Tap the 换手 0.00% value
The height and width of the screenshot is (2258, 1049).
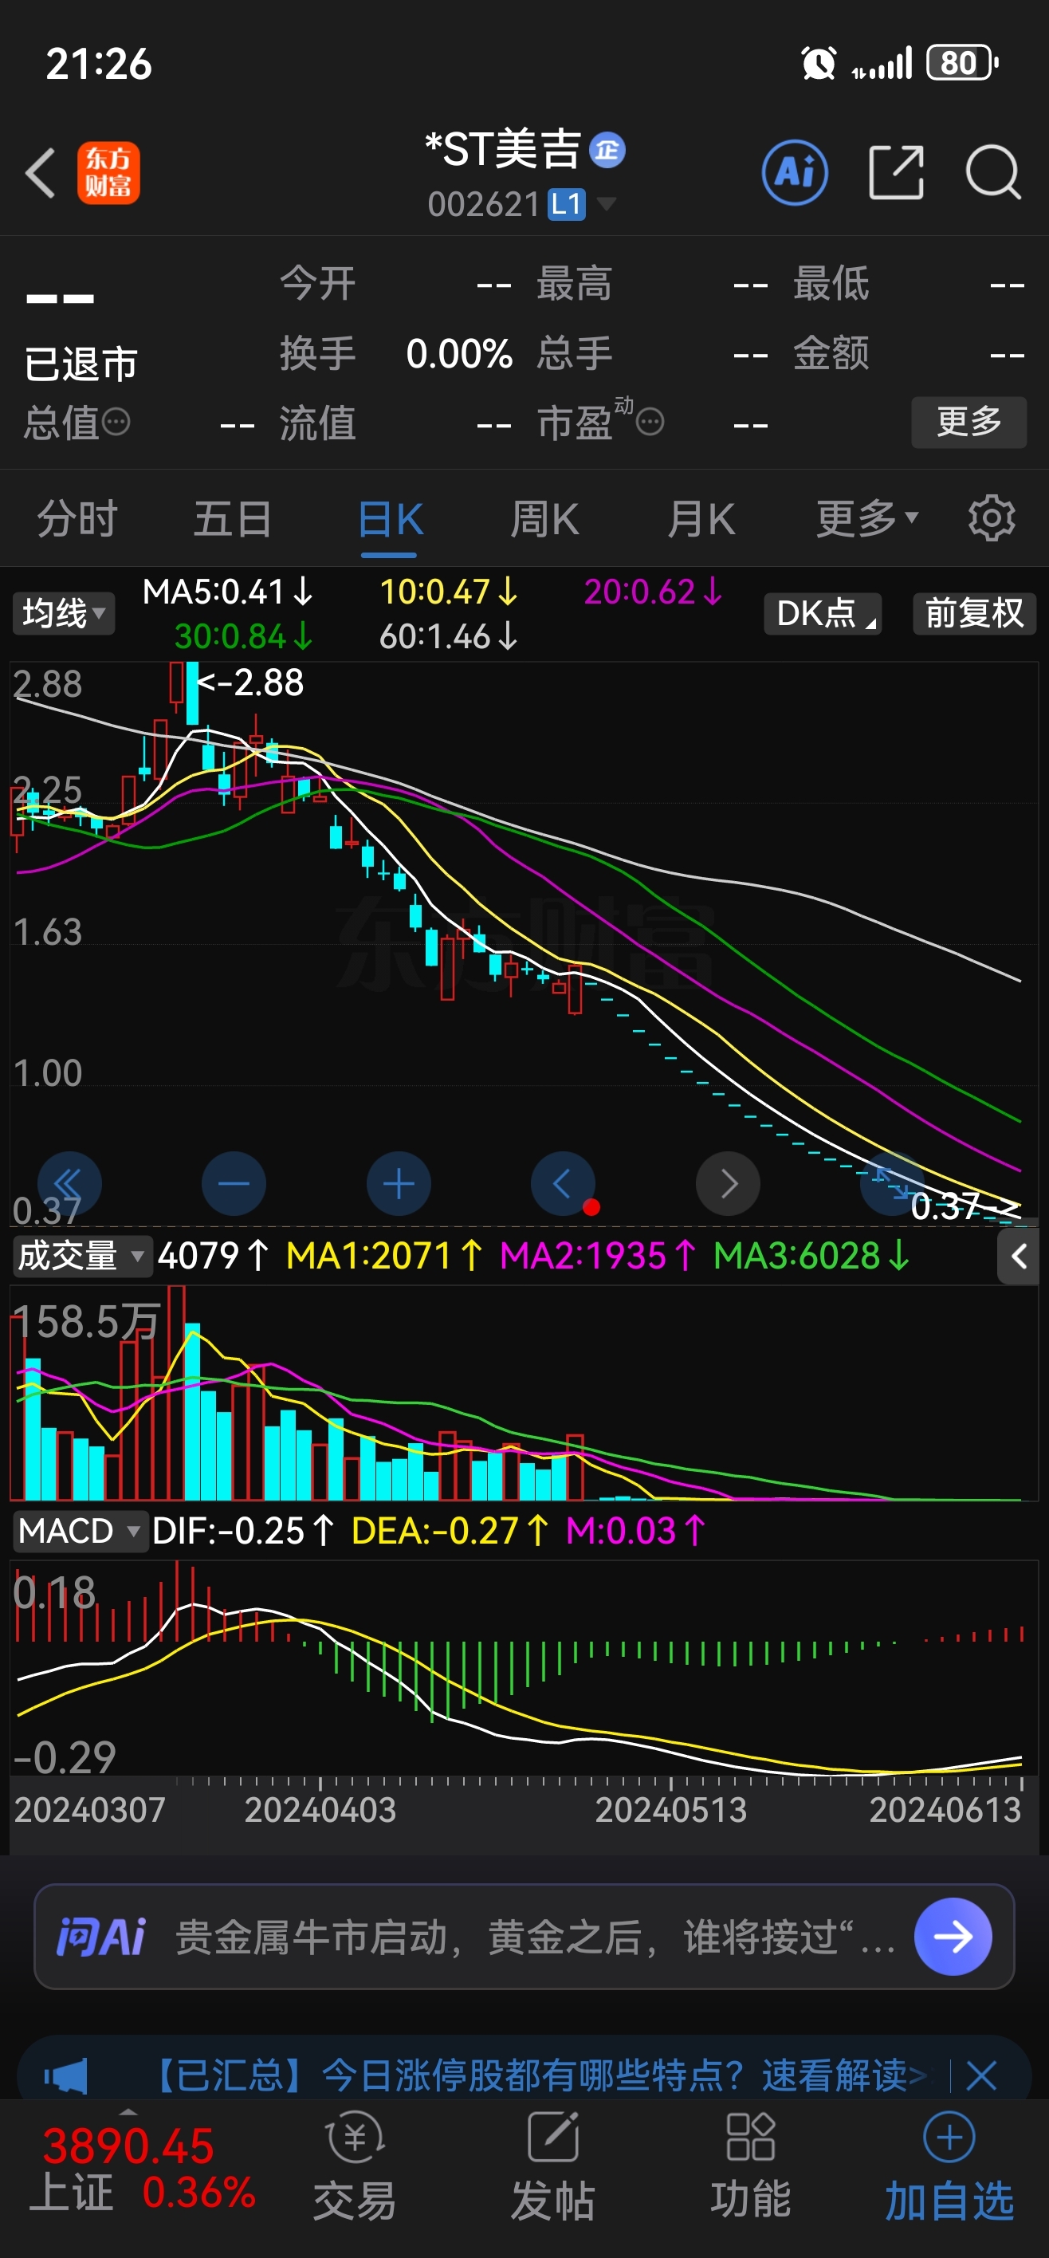[458, 353]
